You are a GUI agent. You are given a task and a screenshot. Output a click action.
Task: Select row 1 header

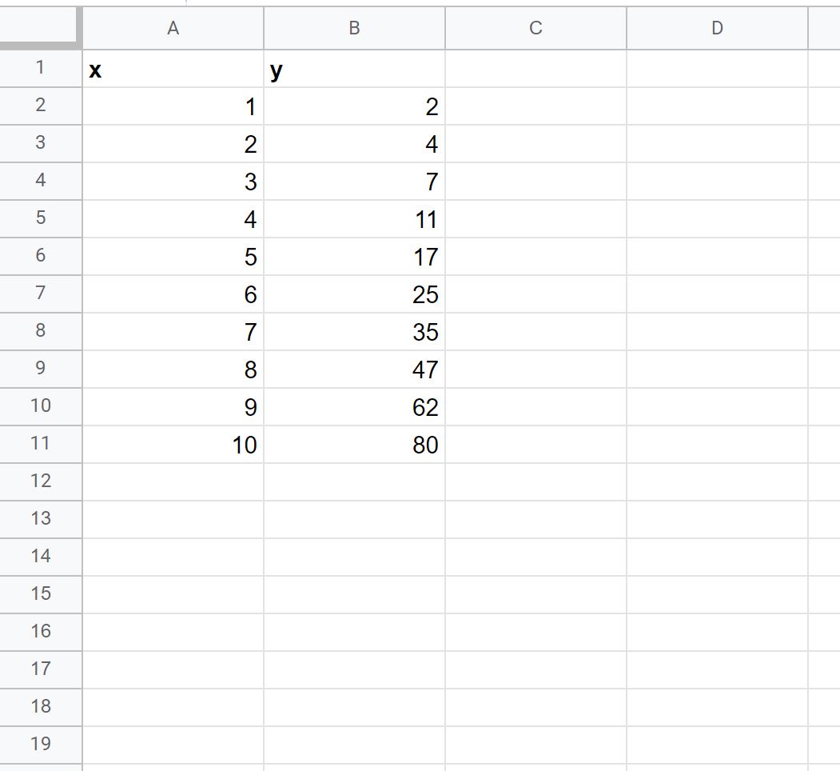pyautogui.click(x=40, y=68)
